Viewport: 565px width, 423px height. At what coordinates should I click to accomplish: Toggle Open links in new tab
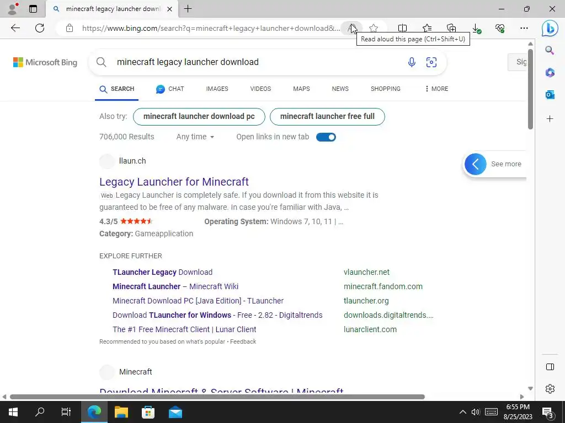(x=326, y=137)
